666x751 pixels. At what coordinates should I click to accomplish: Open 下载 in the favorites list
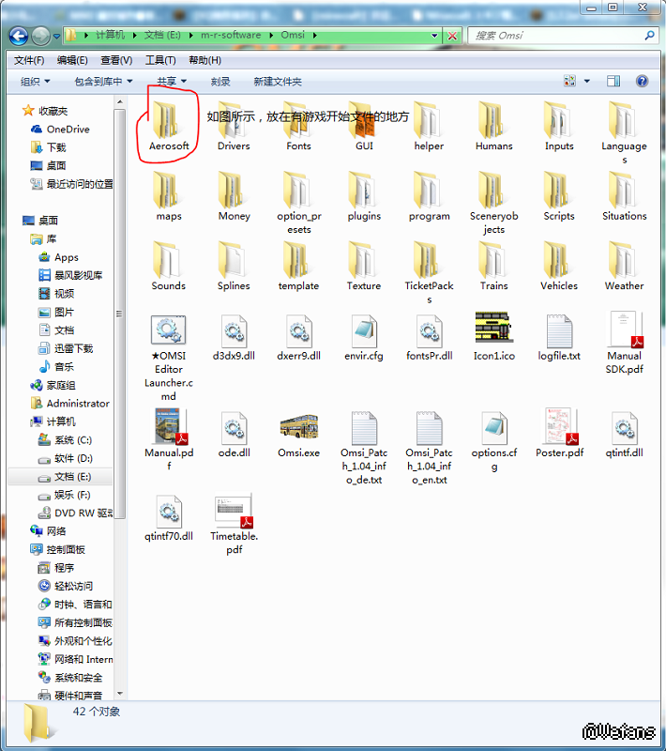[48, 147]
